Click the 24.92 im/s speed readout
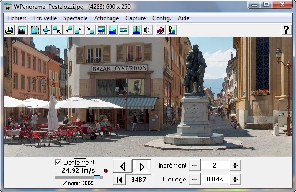The width and height of the screenshot is (296, 192). [x=78, y=171]
